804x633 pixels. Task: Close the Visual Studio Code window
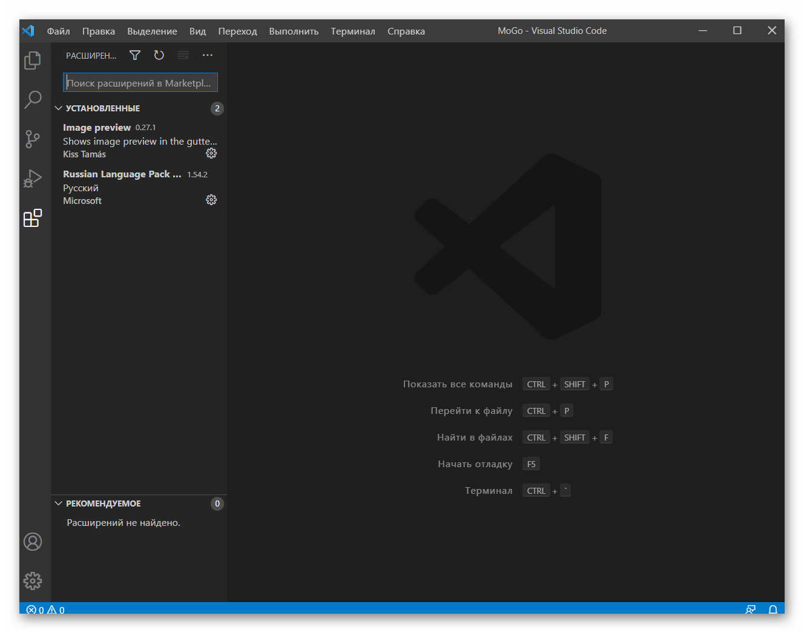tap(772, 30)
